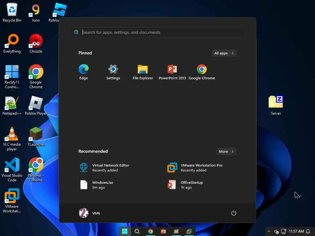Click the power button in Start menu
This screenshot has width=315, height=236.
tap(234, 213)
